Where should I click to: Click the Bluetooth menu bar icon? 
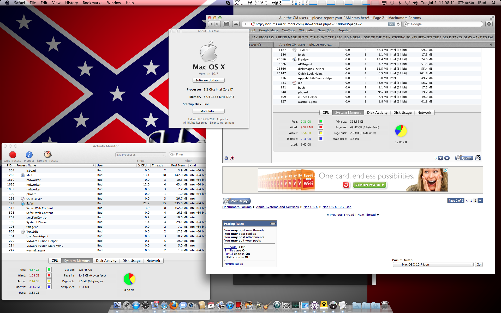[x=399, y=3]
